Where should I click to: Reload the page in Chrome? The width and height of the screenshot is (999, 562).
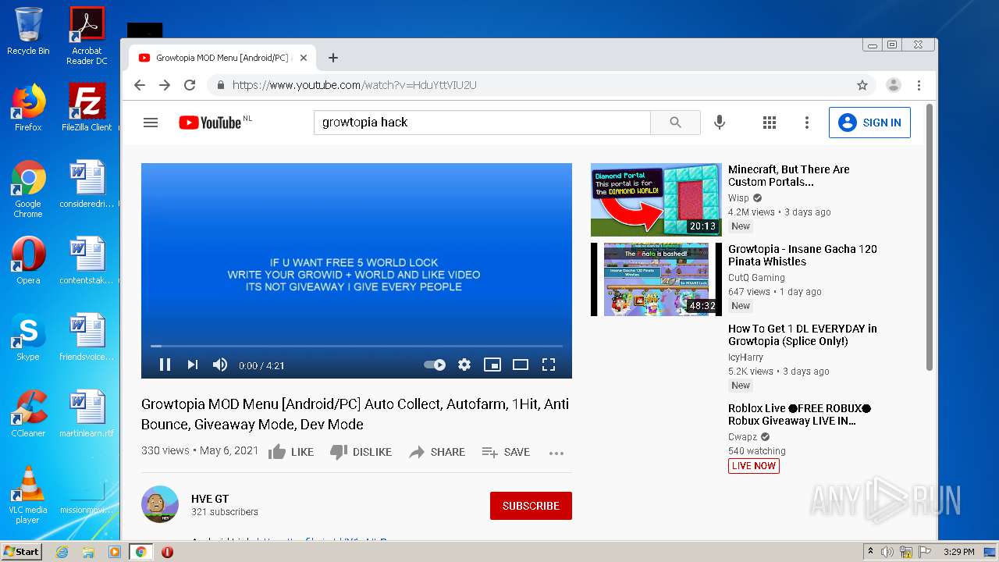coord(190,85)
